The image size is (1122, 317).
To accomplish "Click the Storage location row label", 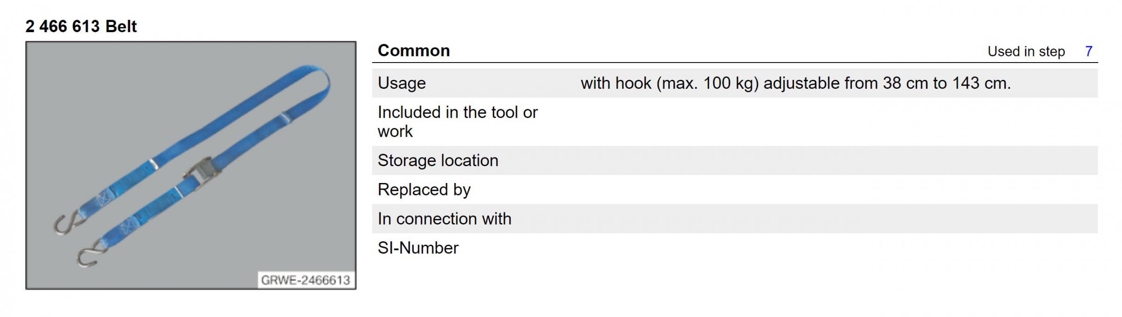I will tap(438, 161).
